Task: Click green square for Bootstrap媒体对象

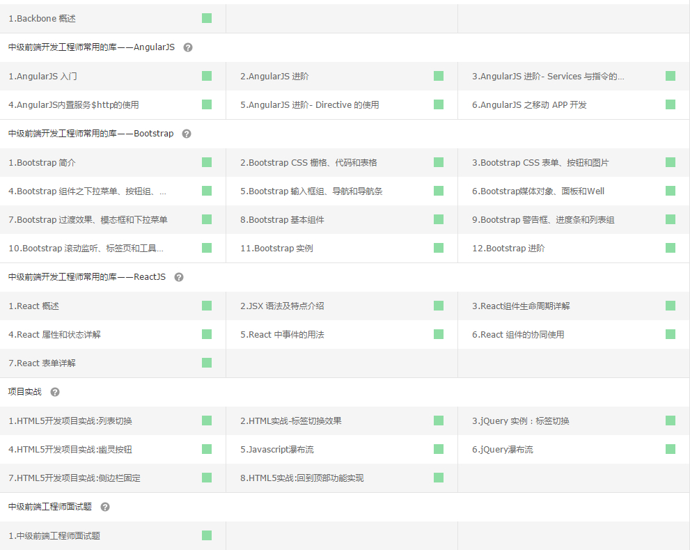Action: pos(671,191)
